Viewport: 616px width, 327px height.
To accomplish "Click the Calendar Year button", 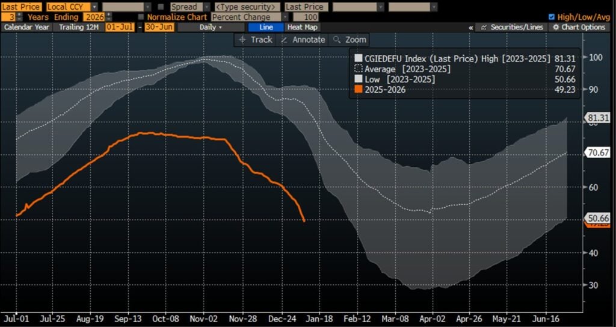I will pyautogui.click(x=26, y=27).
